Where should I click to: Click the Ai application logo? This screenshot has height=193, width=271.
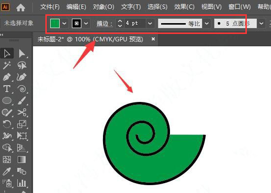click(x=5, y=7)
